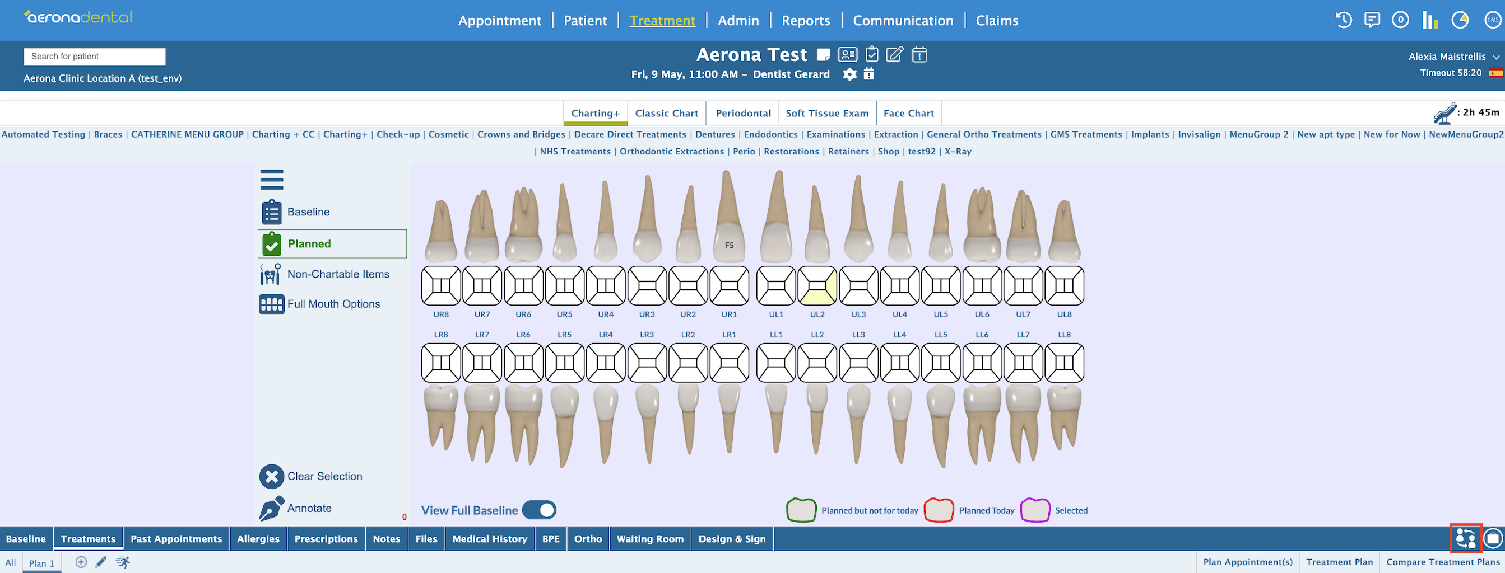Click the patient swap icon in bottom bar

(x=1466, y=538)
